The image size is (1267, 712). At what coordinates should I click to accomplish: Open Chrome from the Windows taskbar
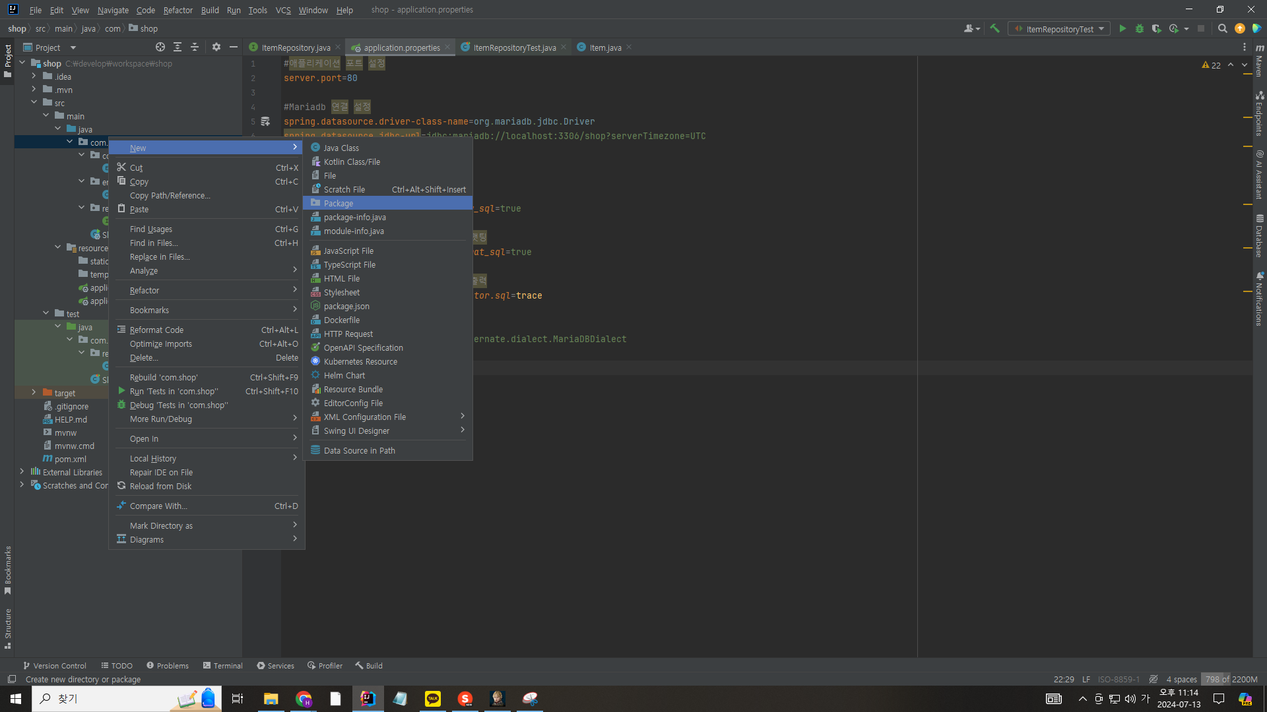(x=304, y=699)
